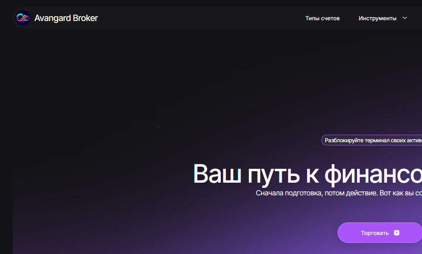
Task: Click 'Сначала подготовка' in the subtitle
Action: [288, 193]
